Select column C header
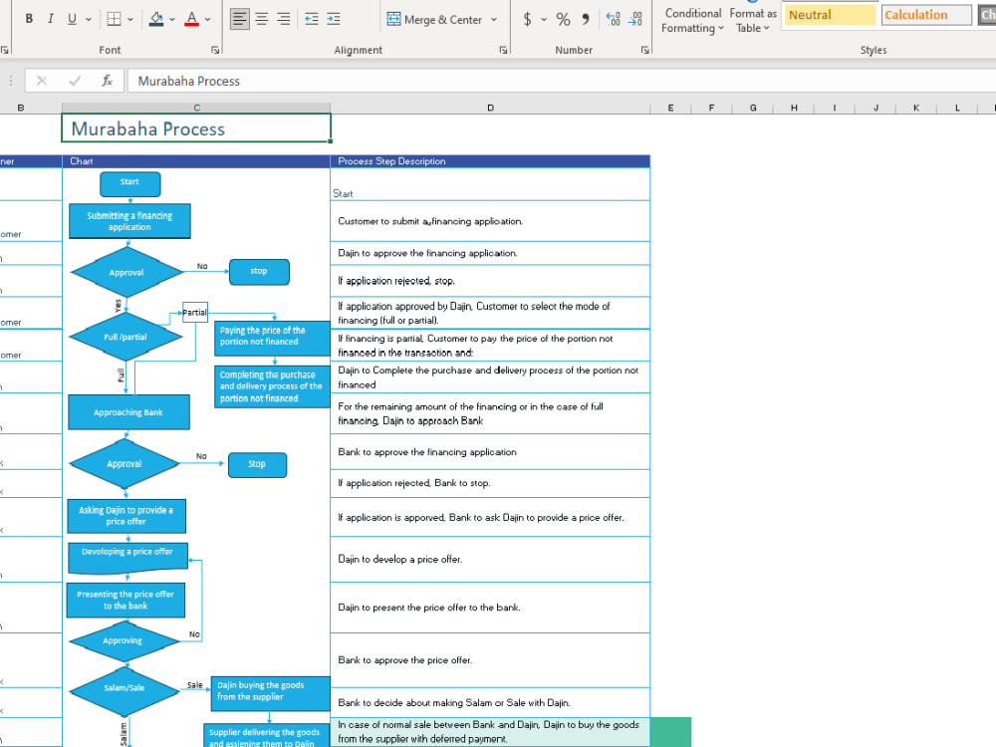 click(x=196, y=108)
